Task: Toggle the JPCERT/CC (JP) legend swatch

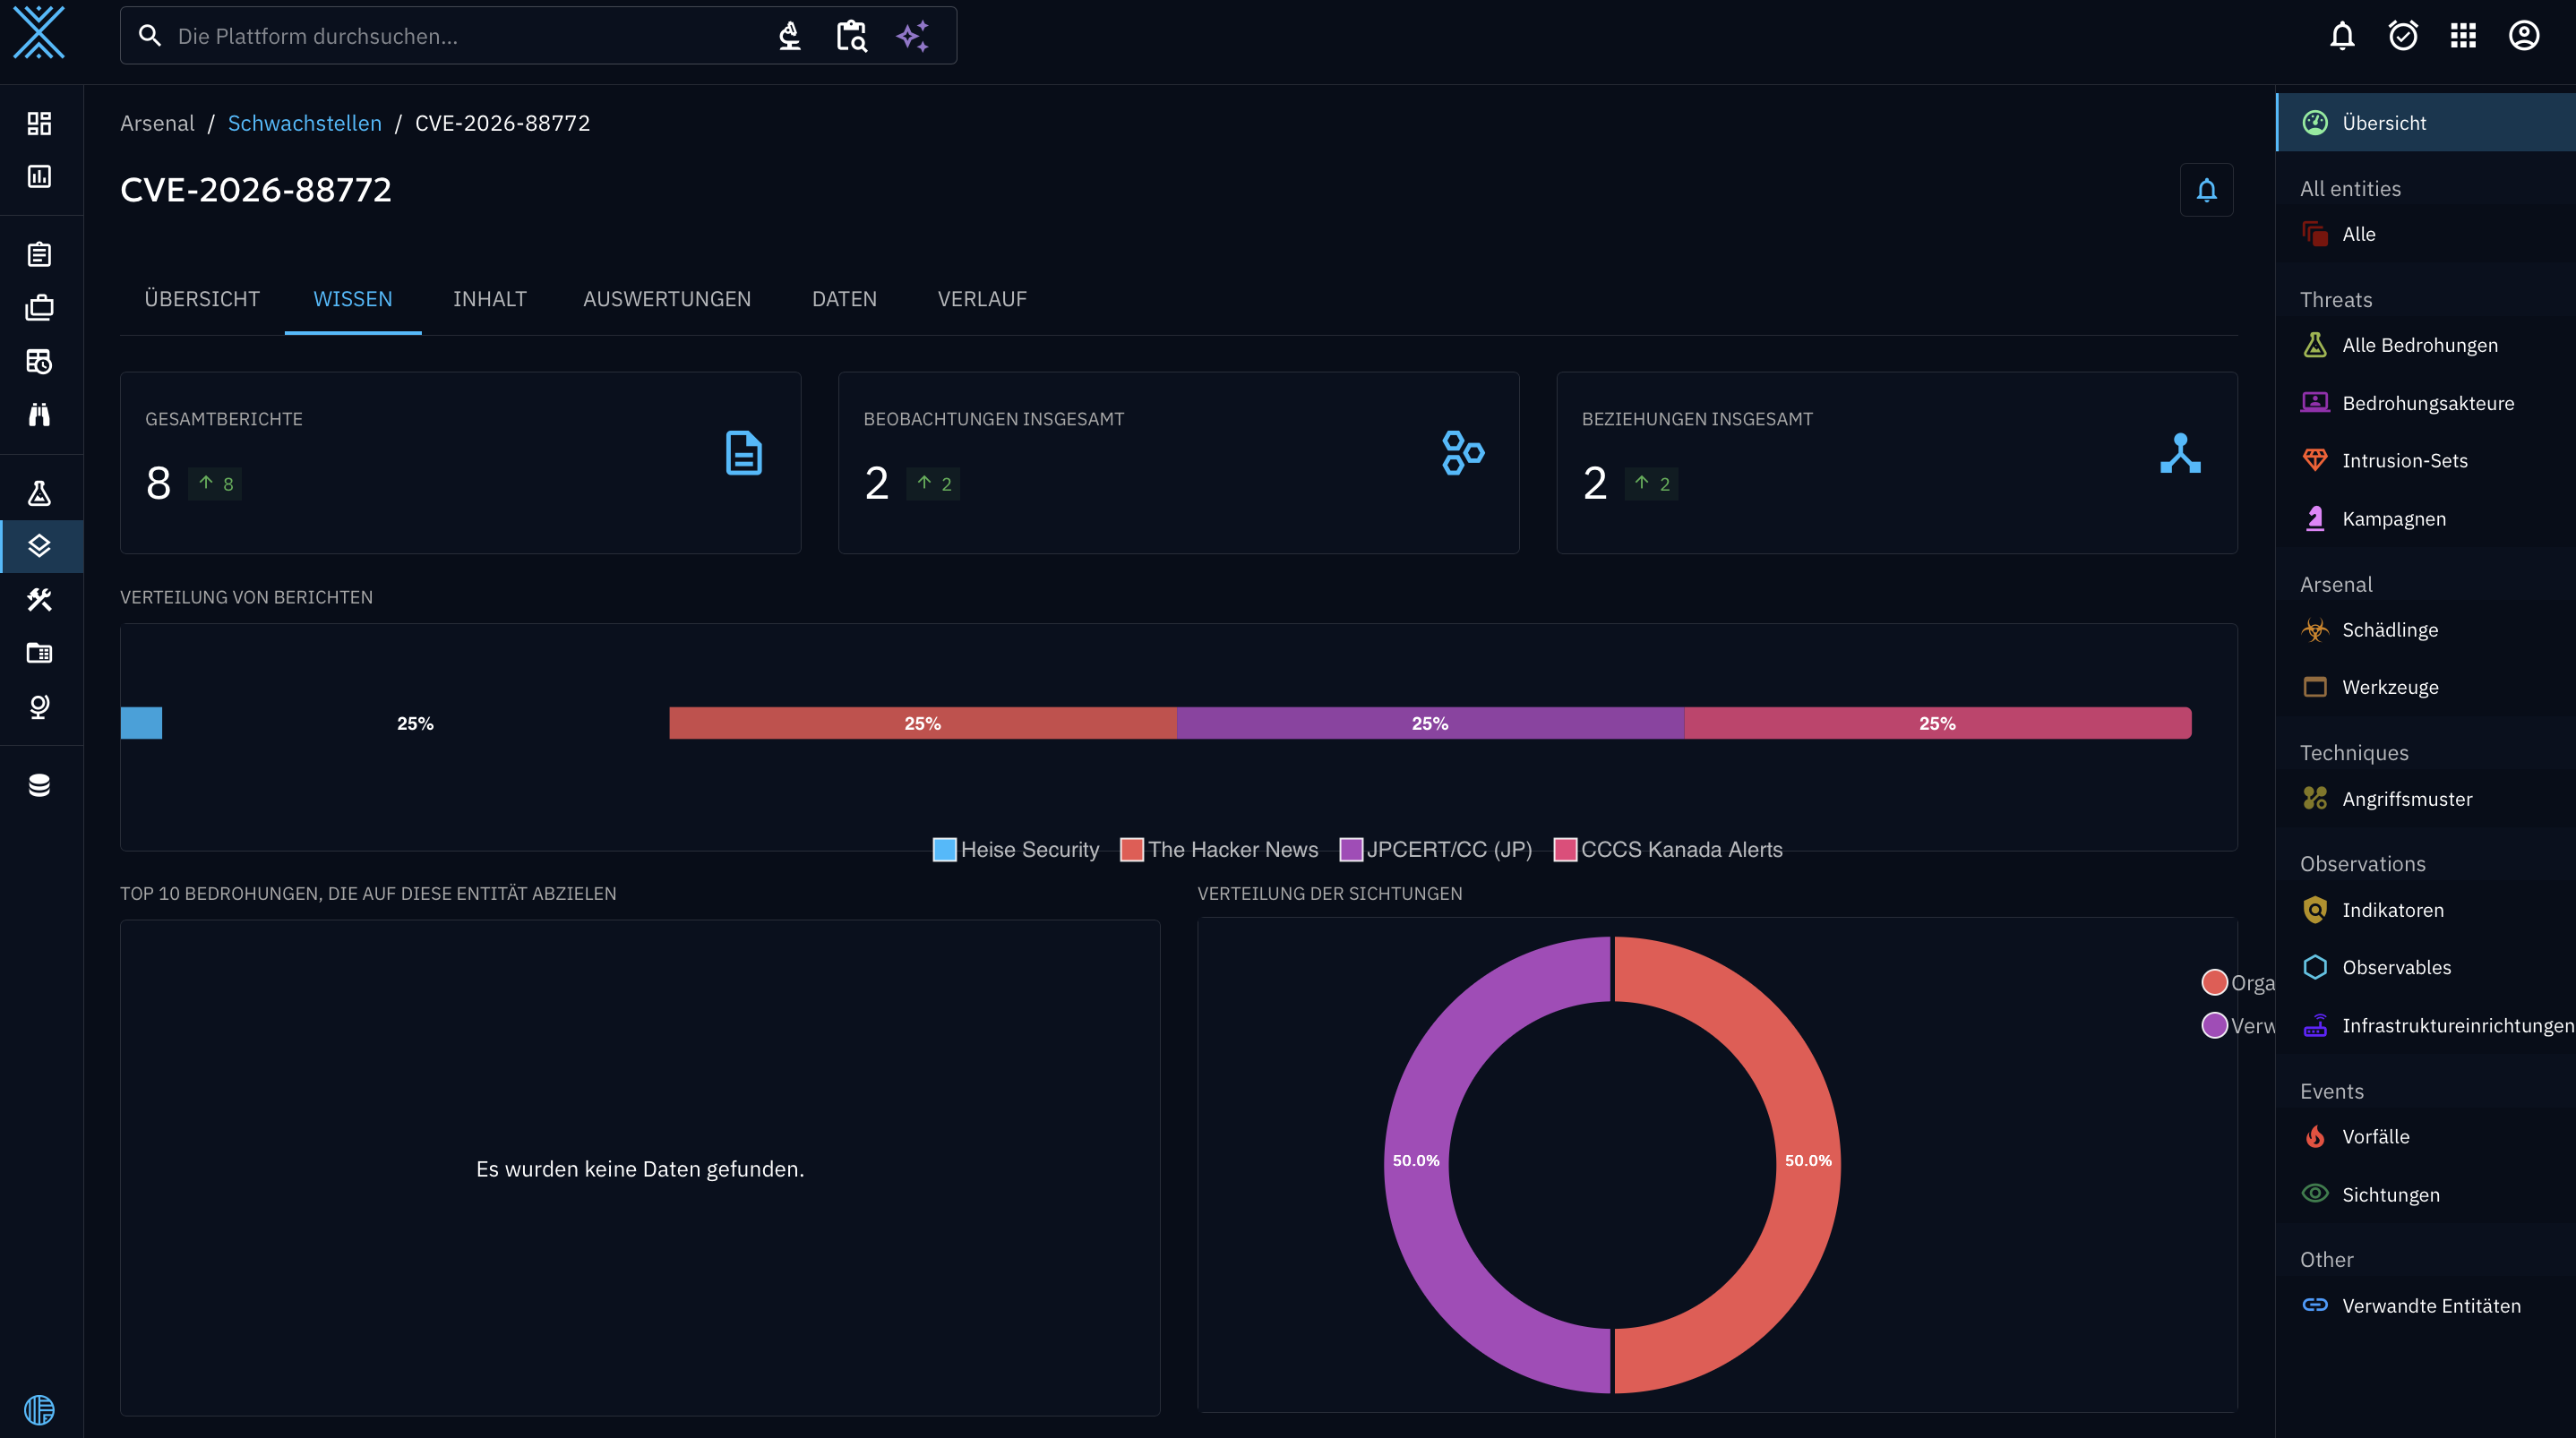Action: click(1350, 850)
